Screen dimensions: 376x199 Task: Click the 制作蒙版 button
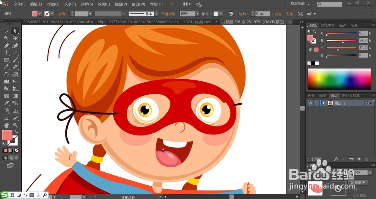358,183
